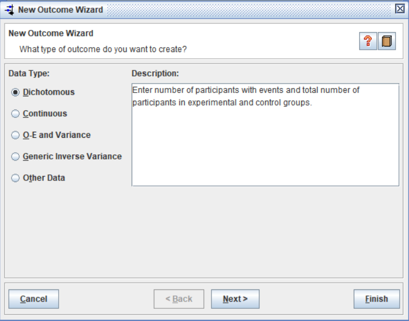The width and height of the screenshot is (409, 321).
Task: Choose the Continuous radio option
Action: point(15,114)
